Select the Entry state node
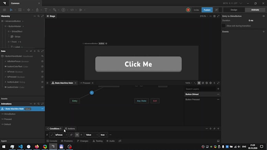This screenshot has width=267, height=150. 75,101
